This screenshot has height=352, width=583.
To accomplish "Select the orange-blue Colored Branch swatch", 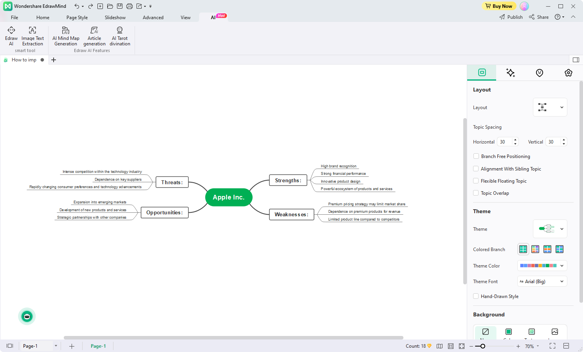I will [547, 249].
